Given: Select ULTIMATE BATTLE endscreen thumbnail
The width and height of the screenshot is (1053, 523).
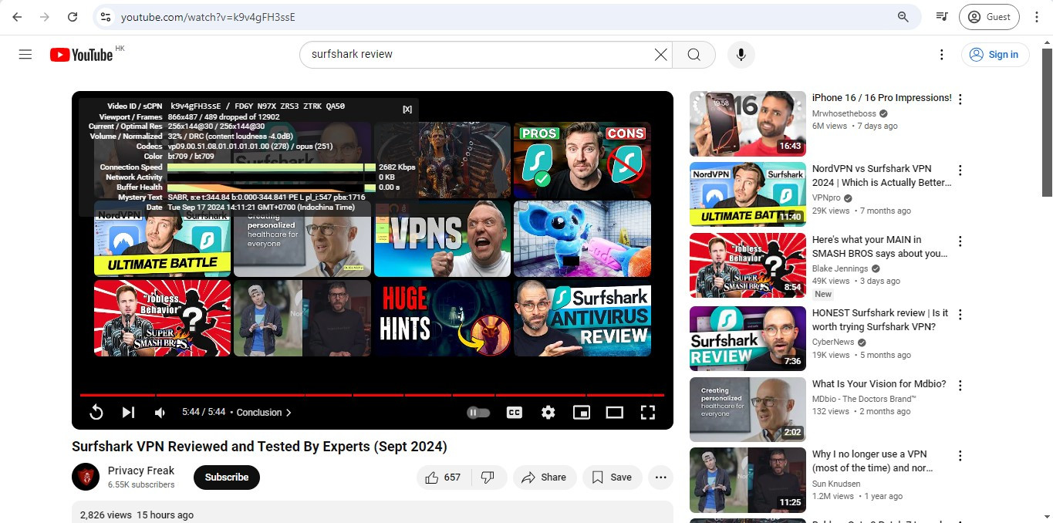Looking at the screenshot, I should pyautogui.click(x=162, y=238).
